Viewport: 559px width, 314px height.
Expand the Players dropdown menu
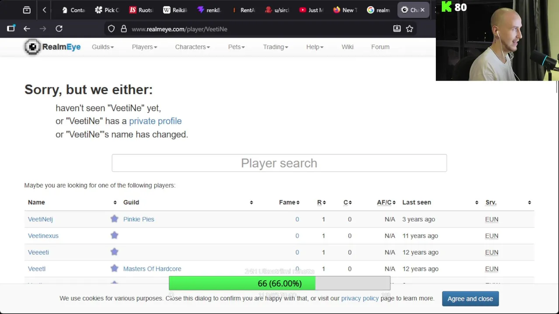tap(144, 47)
